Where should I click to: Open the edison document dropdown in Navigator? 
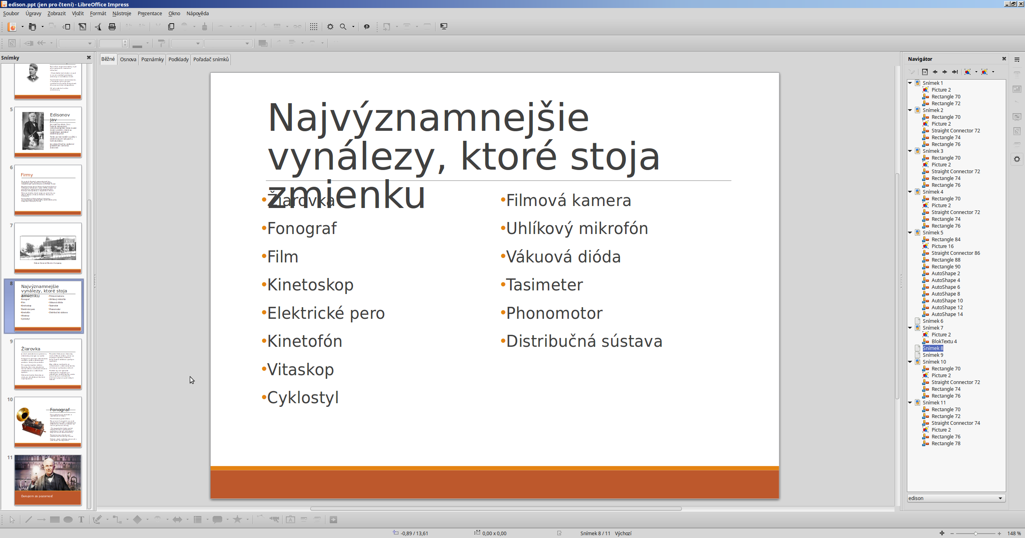pyautogui.click(x=1000, y=498)
